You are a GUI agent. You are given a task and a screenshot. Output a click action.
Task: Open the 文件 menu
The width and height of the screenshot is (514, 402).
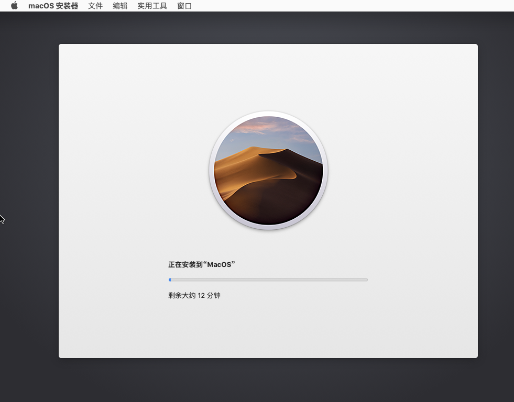pyautogui.click(x=95, y=6)
